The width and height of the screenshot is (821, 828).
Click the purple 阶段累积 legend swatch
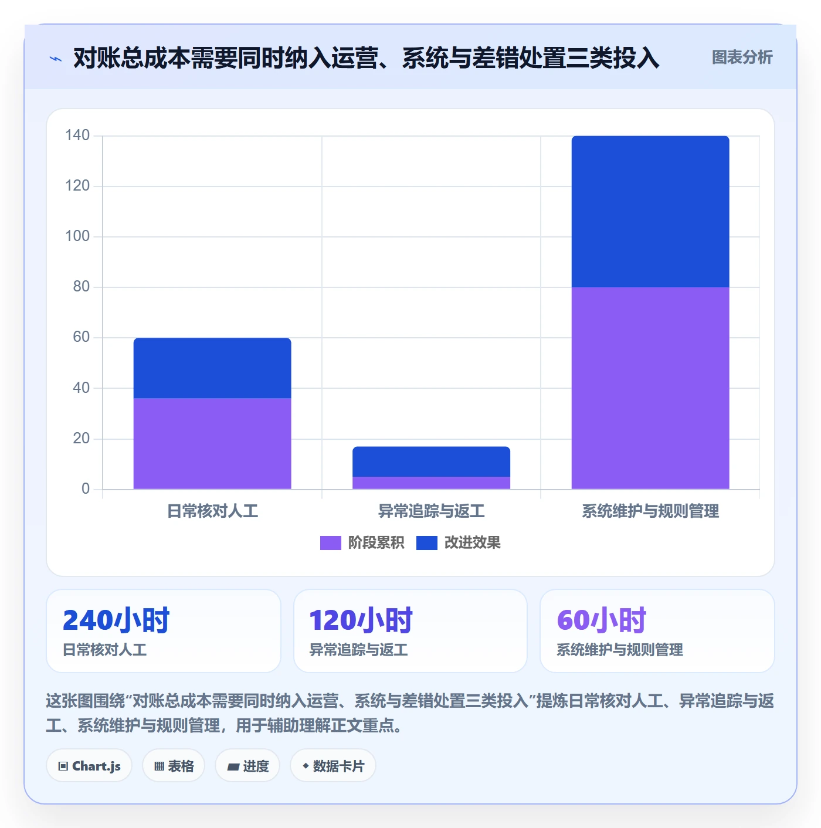(330, 543)
